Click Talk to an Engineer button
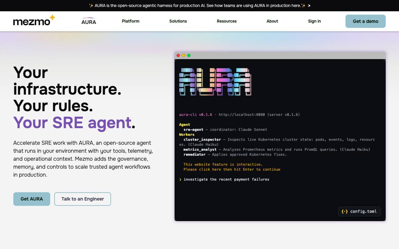The height and width of the screenshot is (249, 399). [82, 199]
